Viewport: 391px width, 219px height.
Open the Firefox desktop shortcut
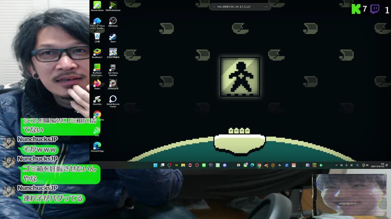97,85
